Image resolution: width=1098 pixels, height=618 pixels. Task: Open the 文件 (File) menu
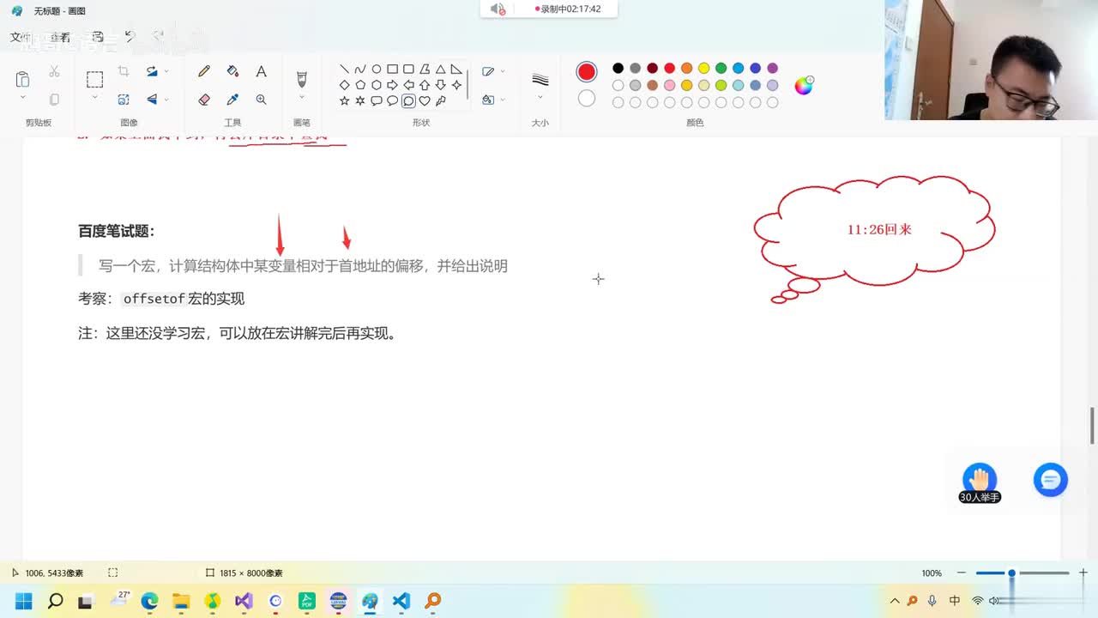(x=20, y=37)
